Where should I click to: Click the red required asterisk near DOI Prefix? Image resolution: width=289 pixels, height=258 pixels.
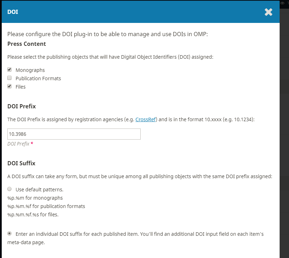tap(32, 143)
